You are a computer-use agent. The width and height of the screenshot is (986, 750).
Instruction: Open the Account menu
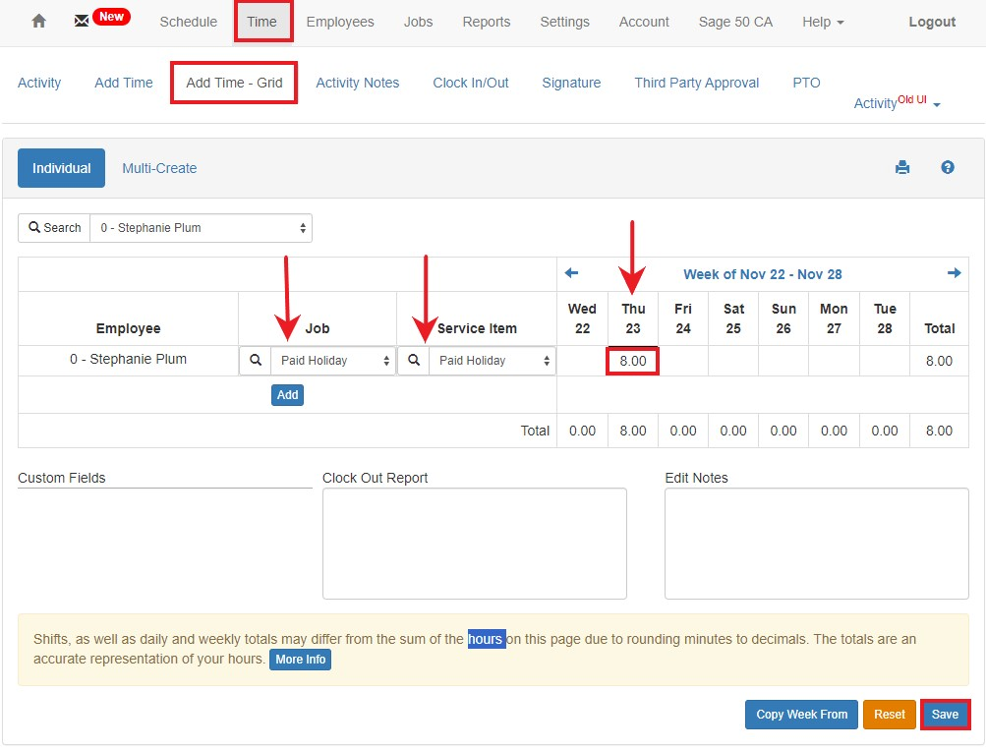[x=644, y=22]
